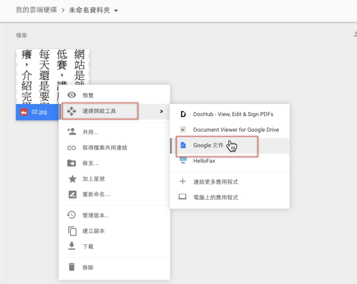Choose 電腦上的應用程式 option
The width and height of the screenshot is (357, 284).
tap(230, 197)
